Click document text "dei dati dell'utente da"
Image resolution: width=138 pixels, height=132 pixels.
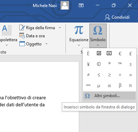point(22,105)
